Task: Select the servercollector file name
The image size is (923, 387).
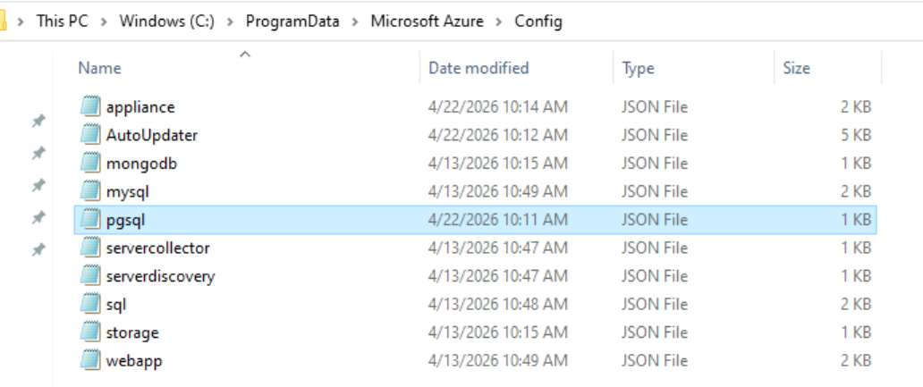Action: point(157,248)
